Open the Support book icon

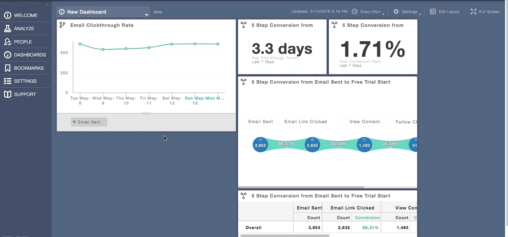pyautogui.click(x=8, y=94)
